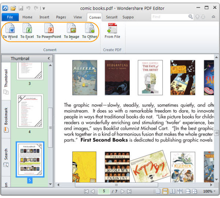The height and width of the screenshot is (198, 220).
Task: Switch to continuous facing view
Action: [180, 191]
